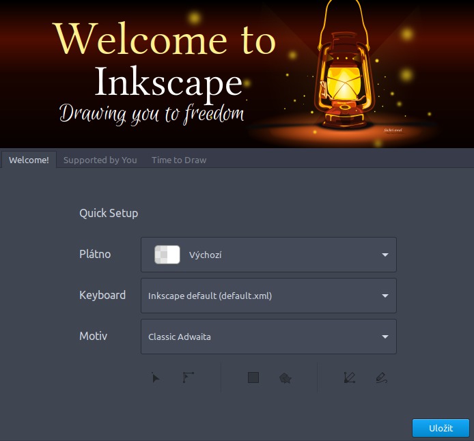This screenshot has width=474, height=441.
Task: Click the Rectangle tool icon preview
Action: 253,378
